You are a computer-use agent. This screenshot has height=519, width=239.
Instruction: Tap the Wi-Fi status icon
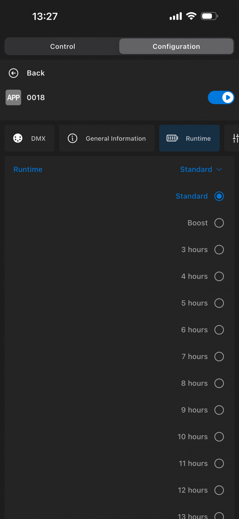[191, 16]
